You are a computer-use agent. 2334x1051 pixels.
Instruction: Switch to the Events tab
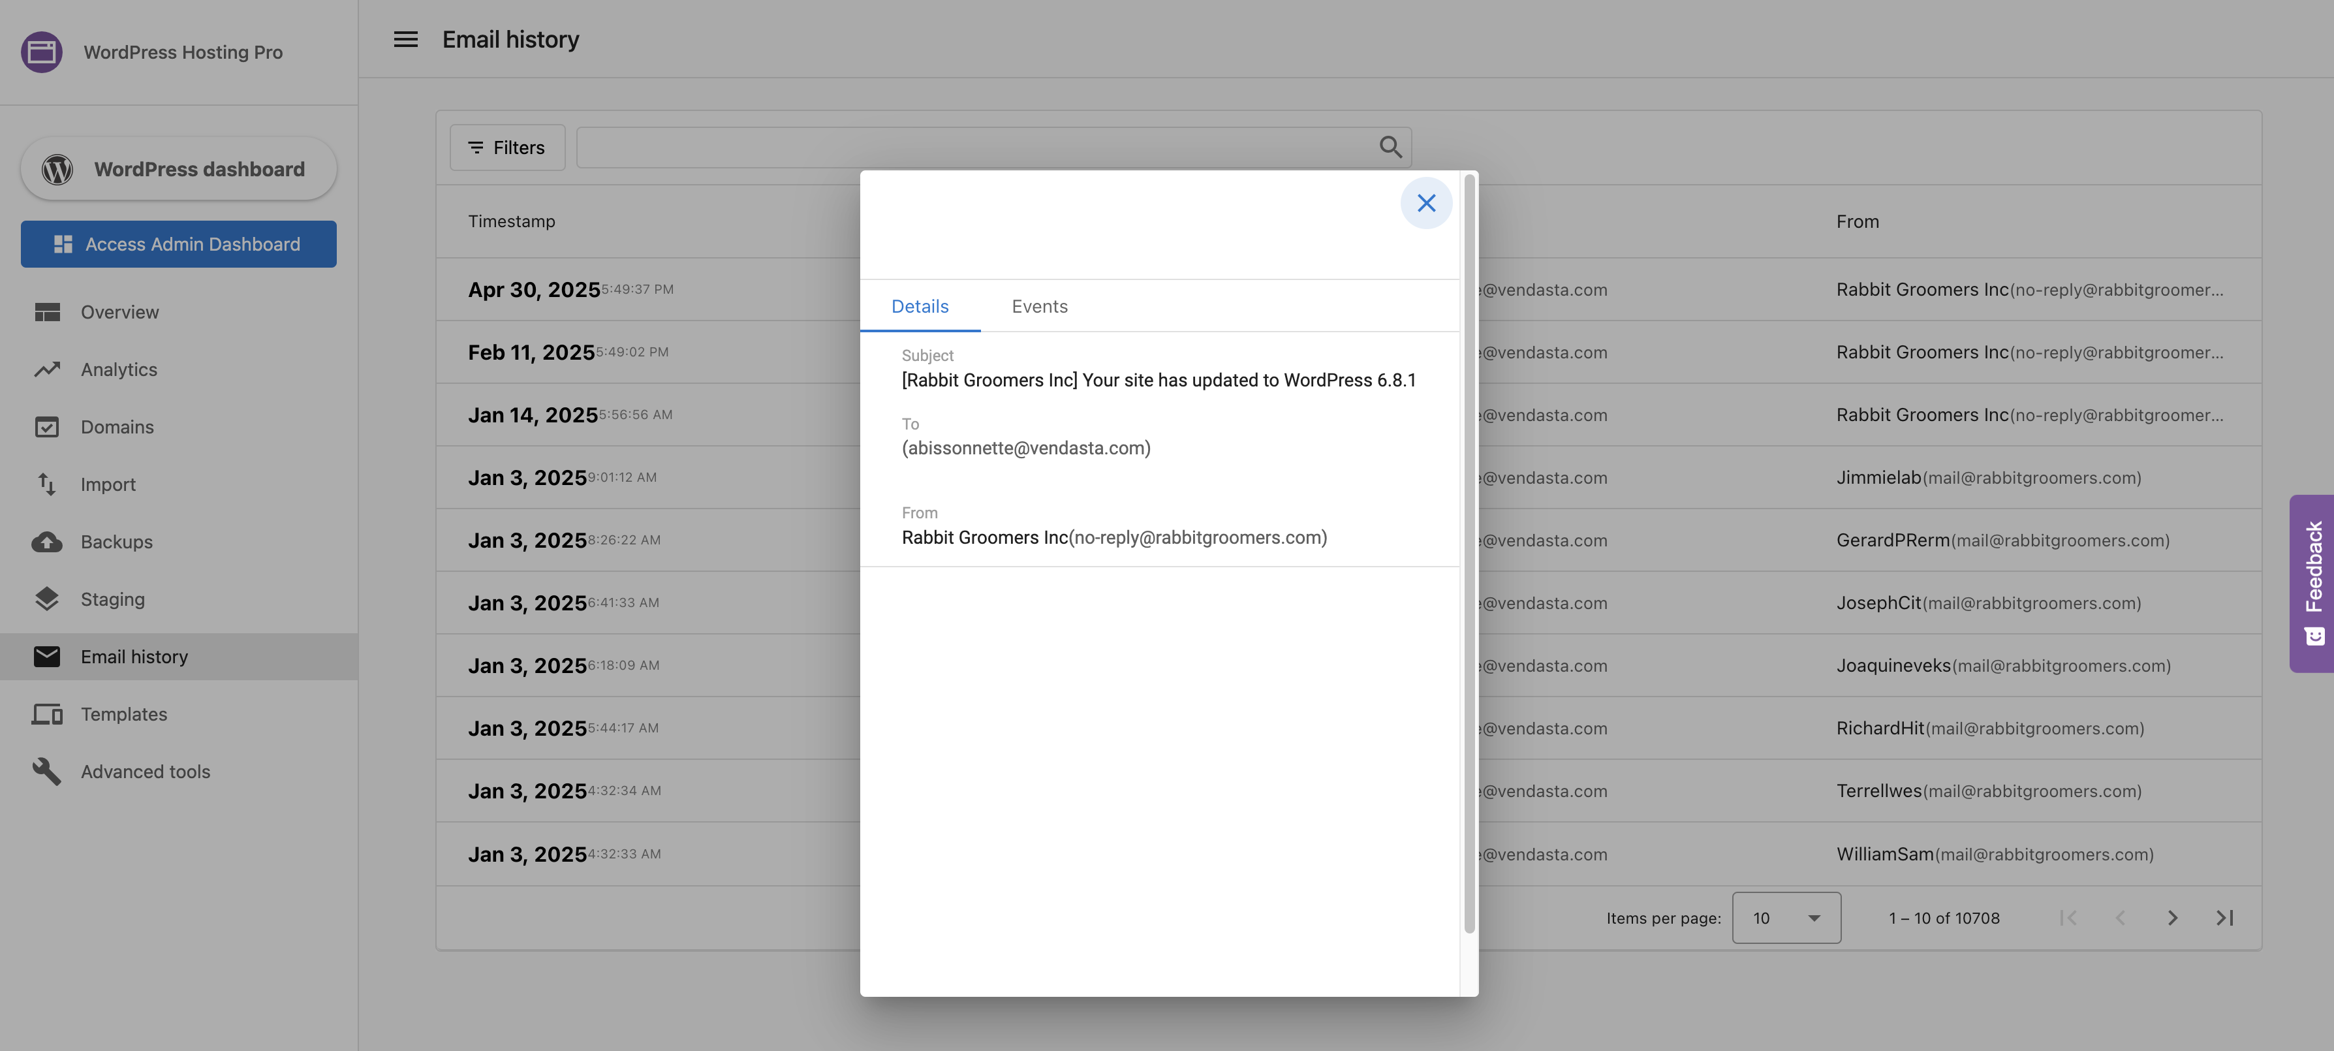pyautogui.click(x=1039, y=306)
